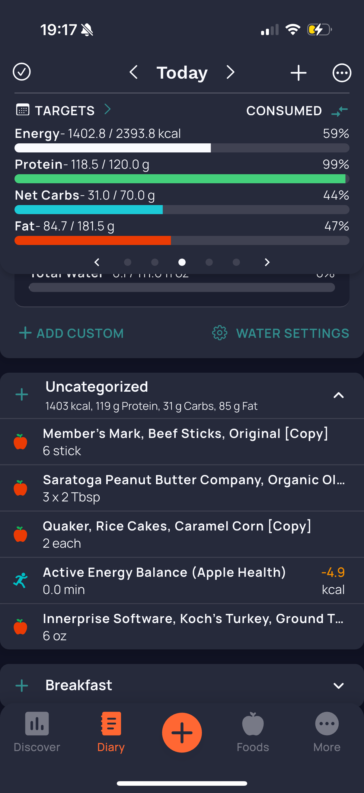The width and height of the screenshot is (364, 793).
Task: Open the ellipsis options menu at top
Action: pyautogui.click(x=342, y=73)
